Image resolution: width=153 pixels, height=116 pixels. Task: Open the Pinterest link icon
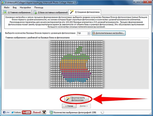[x=37, y=112]
